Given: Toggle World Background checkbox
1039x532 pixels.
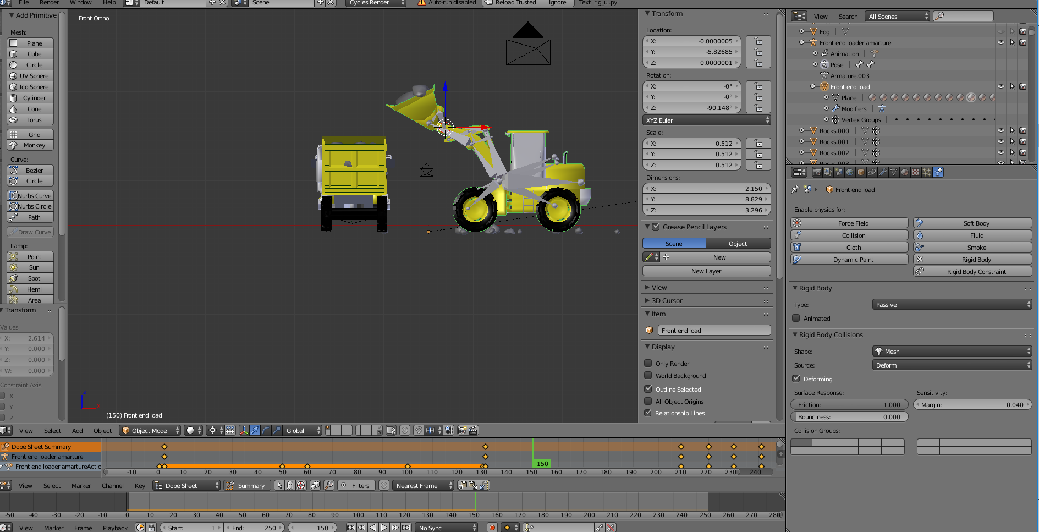Looking at the screenshot, I should (x=648, y=375).
